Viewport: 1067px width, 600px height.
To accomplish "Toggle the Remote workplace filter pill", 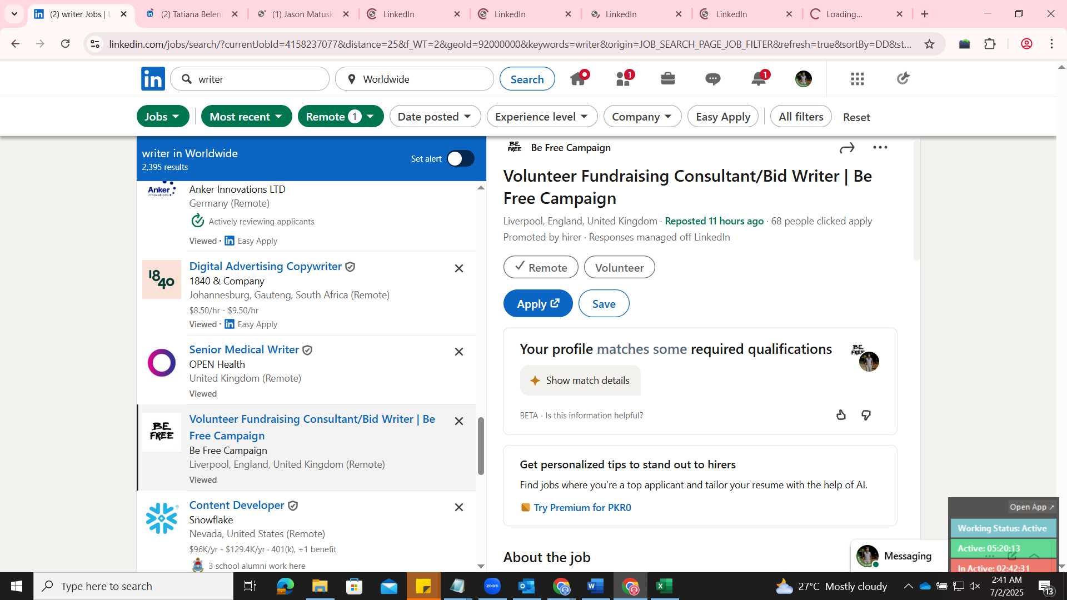I will 541,267.
